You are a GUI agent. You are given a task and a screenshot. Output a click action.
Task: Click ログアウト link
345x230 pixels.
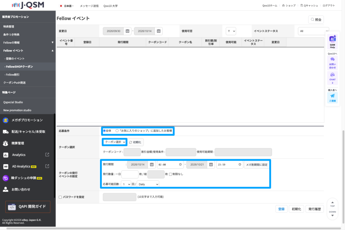(x=329, y=5)
